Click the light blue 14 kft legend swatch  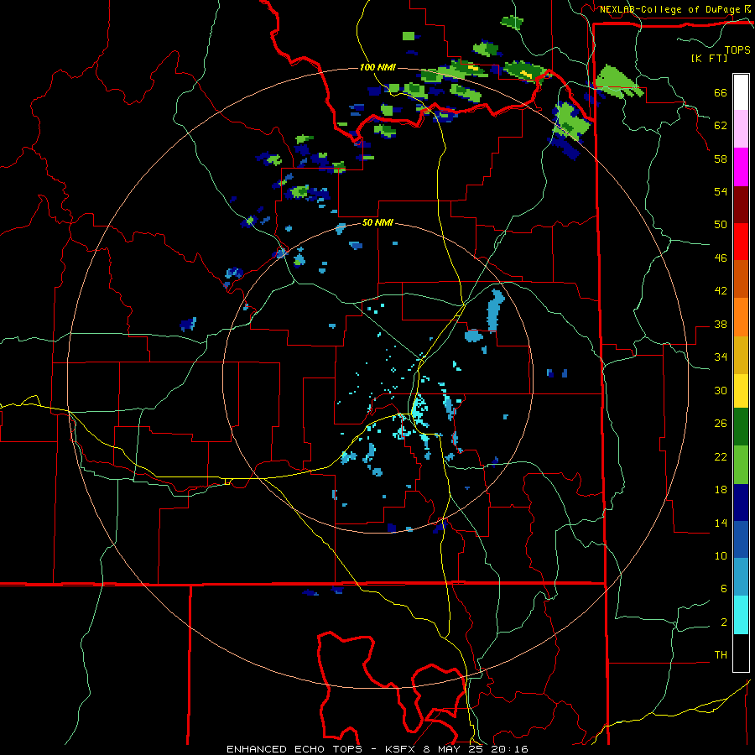click(741, 577)
